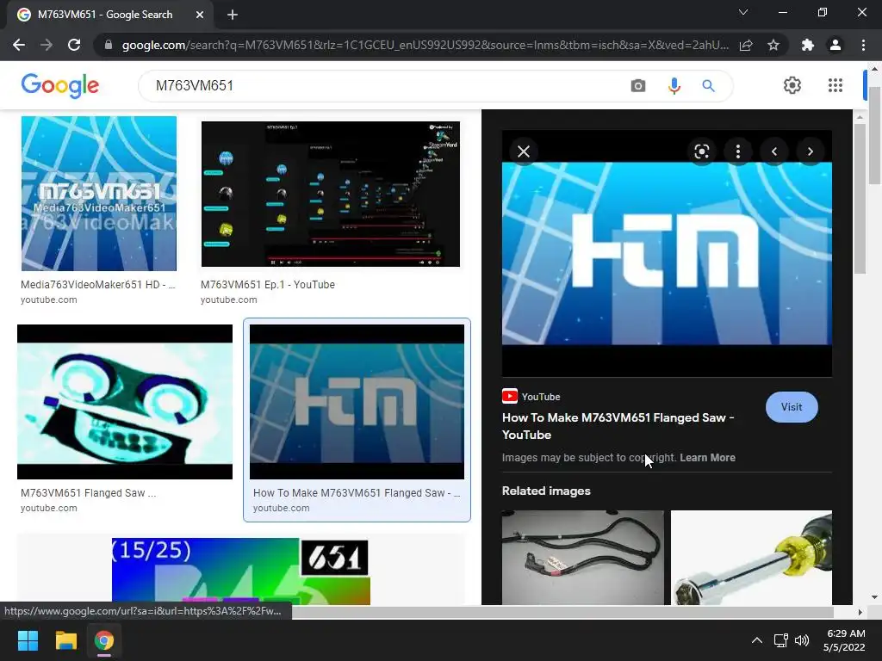The width and height of the screenshot is (882, 661).
Task: Reload the page with the refresh icon
Action: click(x=74, y=45)
